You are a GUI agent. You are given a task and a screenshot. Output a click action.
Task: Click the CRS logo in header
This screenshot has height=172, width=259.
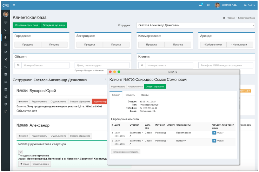[x=6, y=5]
